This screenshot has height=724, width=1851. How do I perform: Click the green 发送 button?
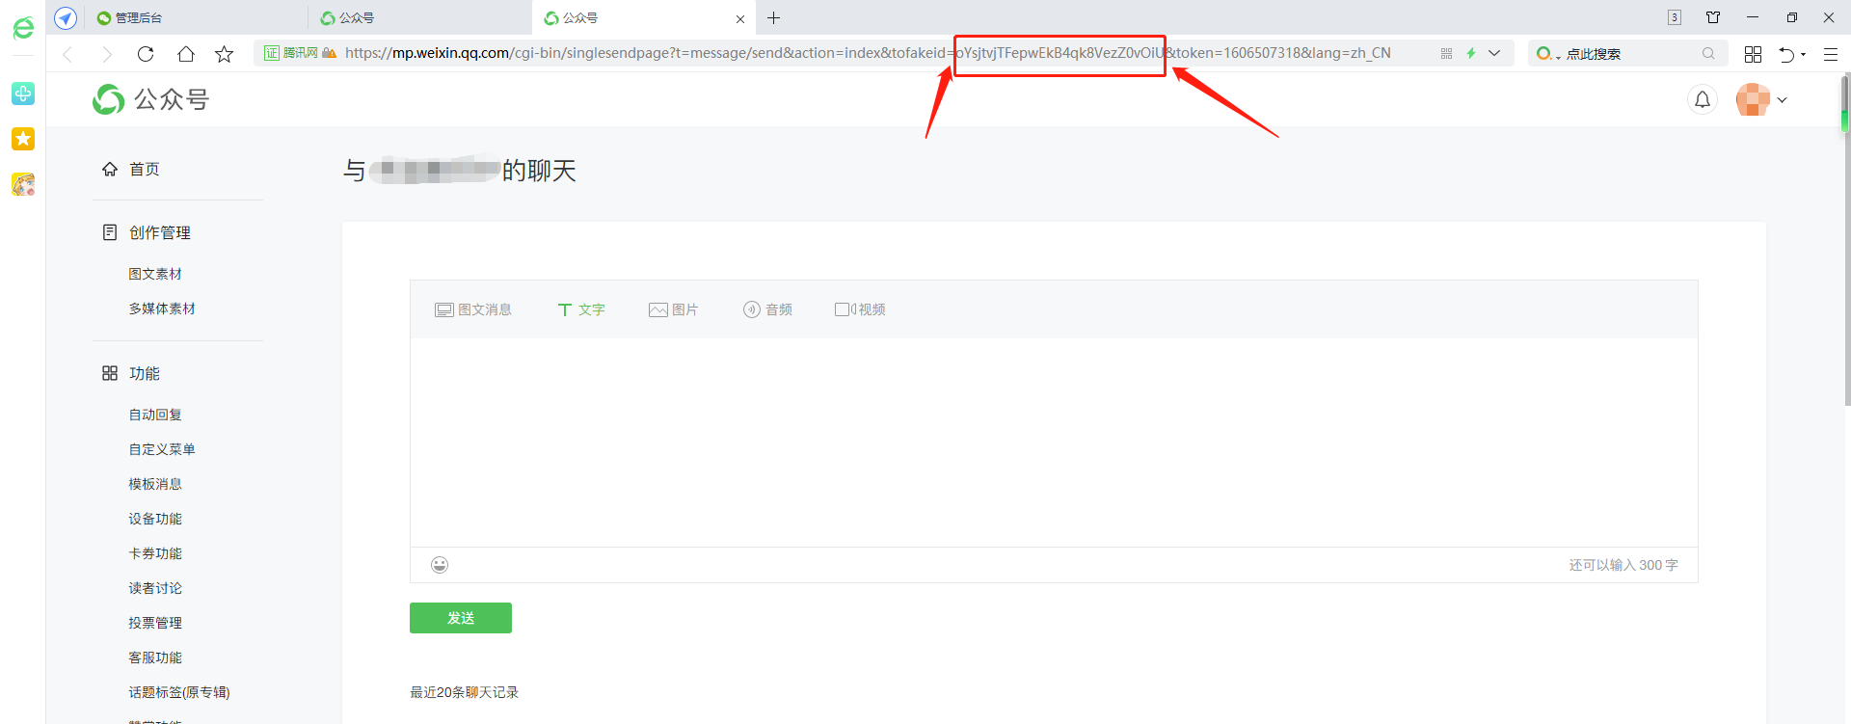coord(461,618)
